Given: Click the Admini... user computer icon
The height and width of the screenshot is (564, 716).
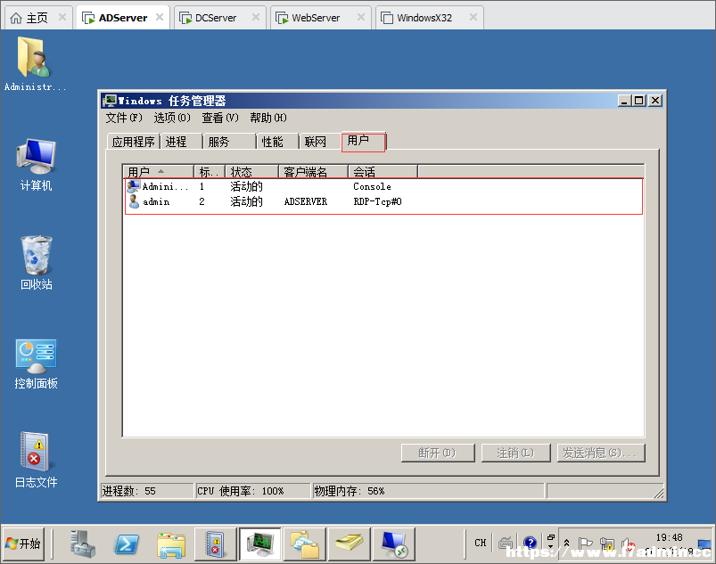Looking at the screenshot, I should [x=134, y=186].
